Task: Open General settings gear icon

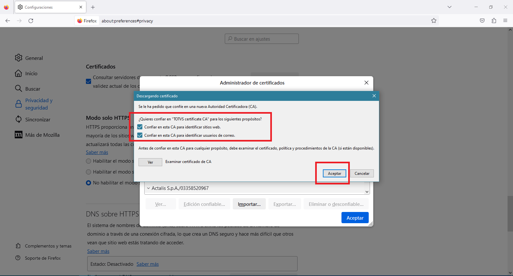Action: coord(19,58)
